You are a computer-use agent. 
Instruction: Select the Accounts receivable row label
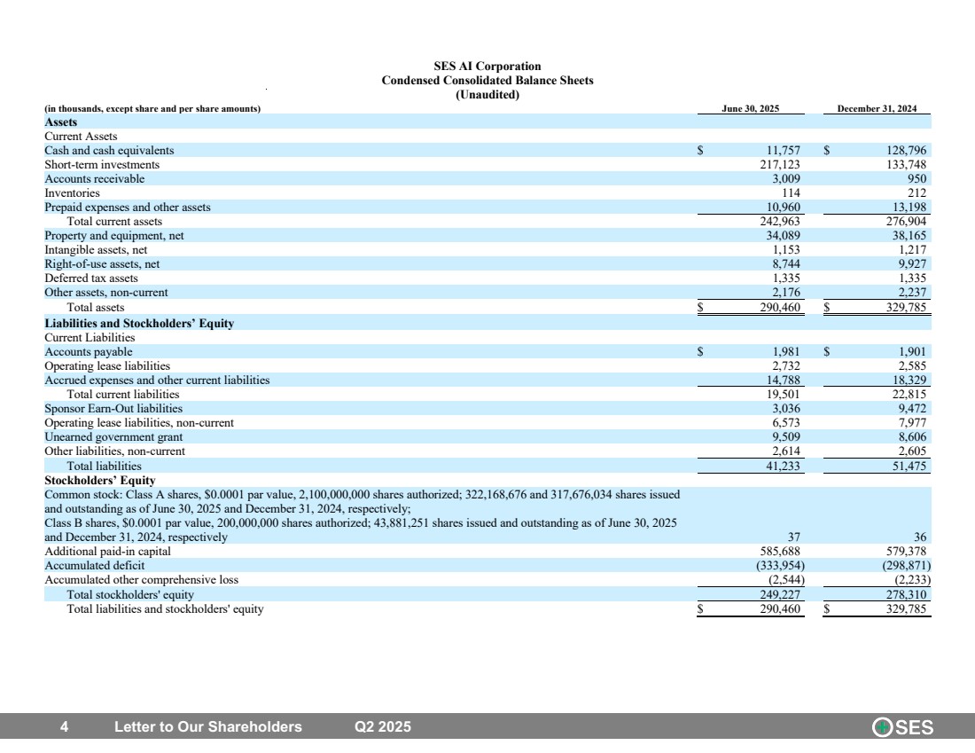[94, 179]
